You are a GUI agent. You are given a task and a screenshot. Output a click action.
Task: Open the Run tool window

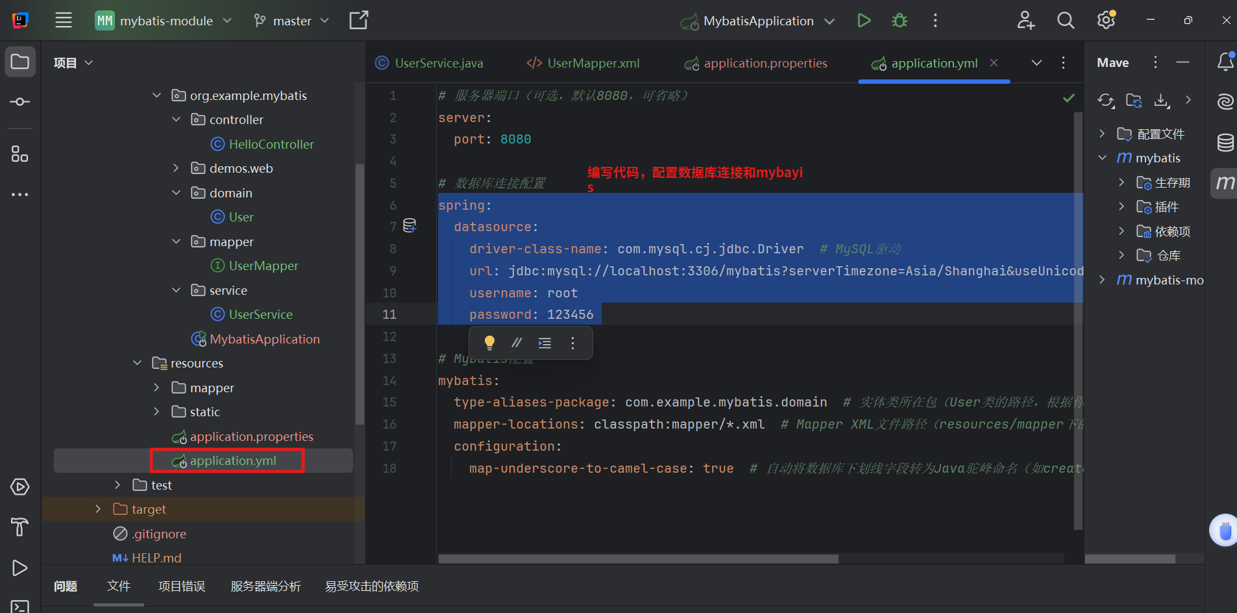tap(20, 568)
